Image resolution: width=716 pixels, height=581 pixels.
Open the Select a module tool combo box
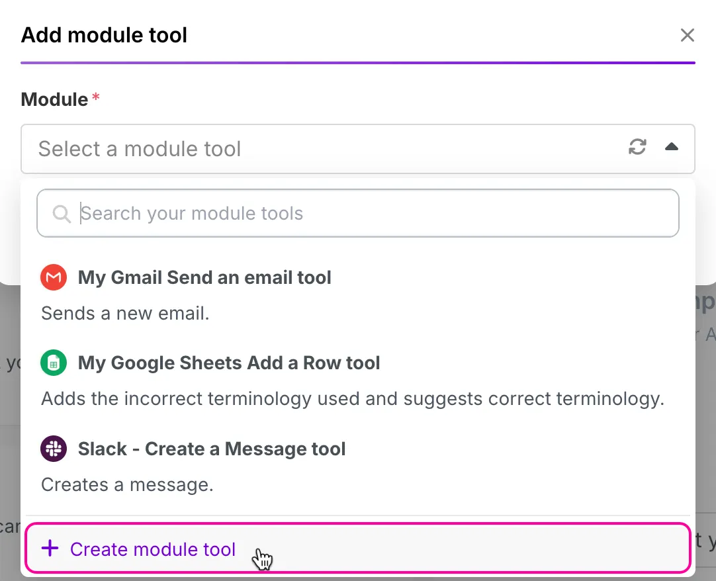click(358, 149)
